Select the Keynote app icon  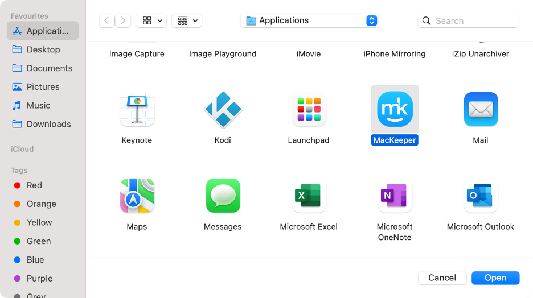137,109
